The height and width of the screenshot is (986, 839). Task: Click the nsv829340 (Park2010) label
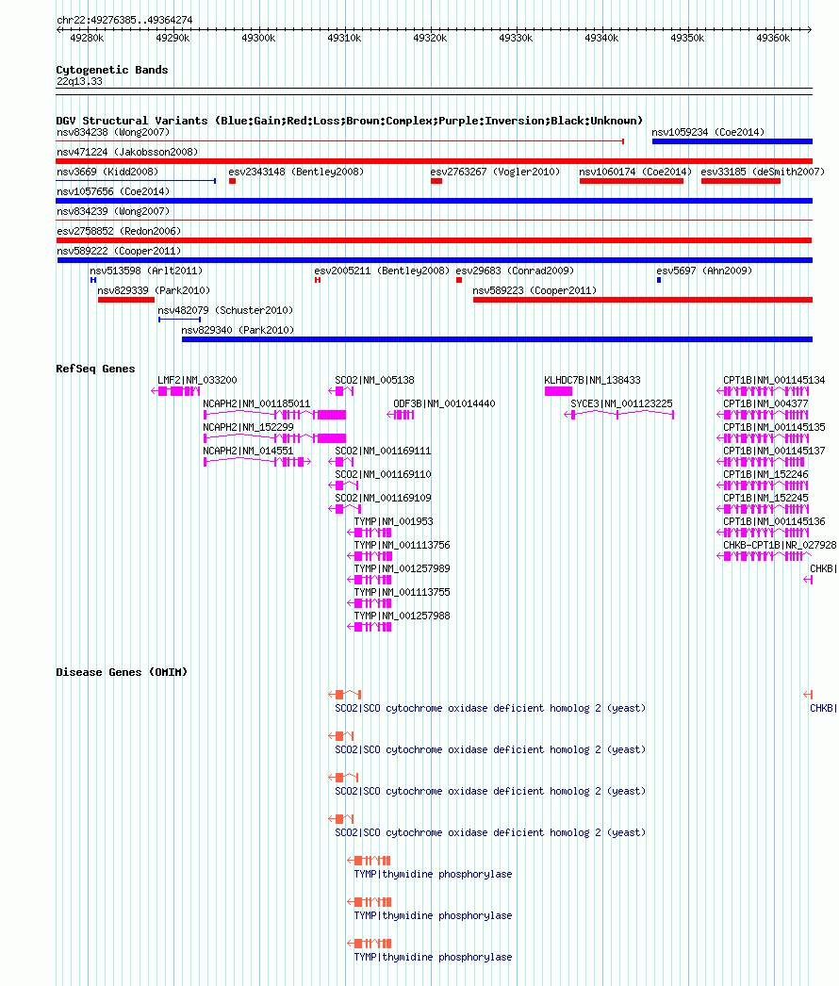(238, 330)
